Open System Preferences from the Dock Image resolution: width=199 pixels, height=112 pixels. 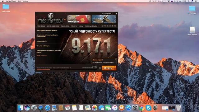pos(135,108)
